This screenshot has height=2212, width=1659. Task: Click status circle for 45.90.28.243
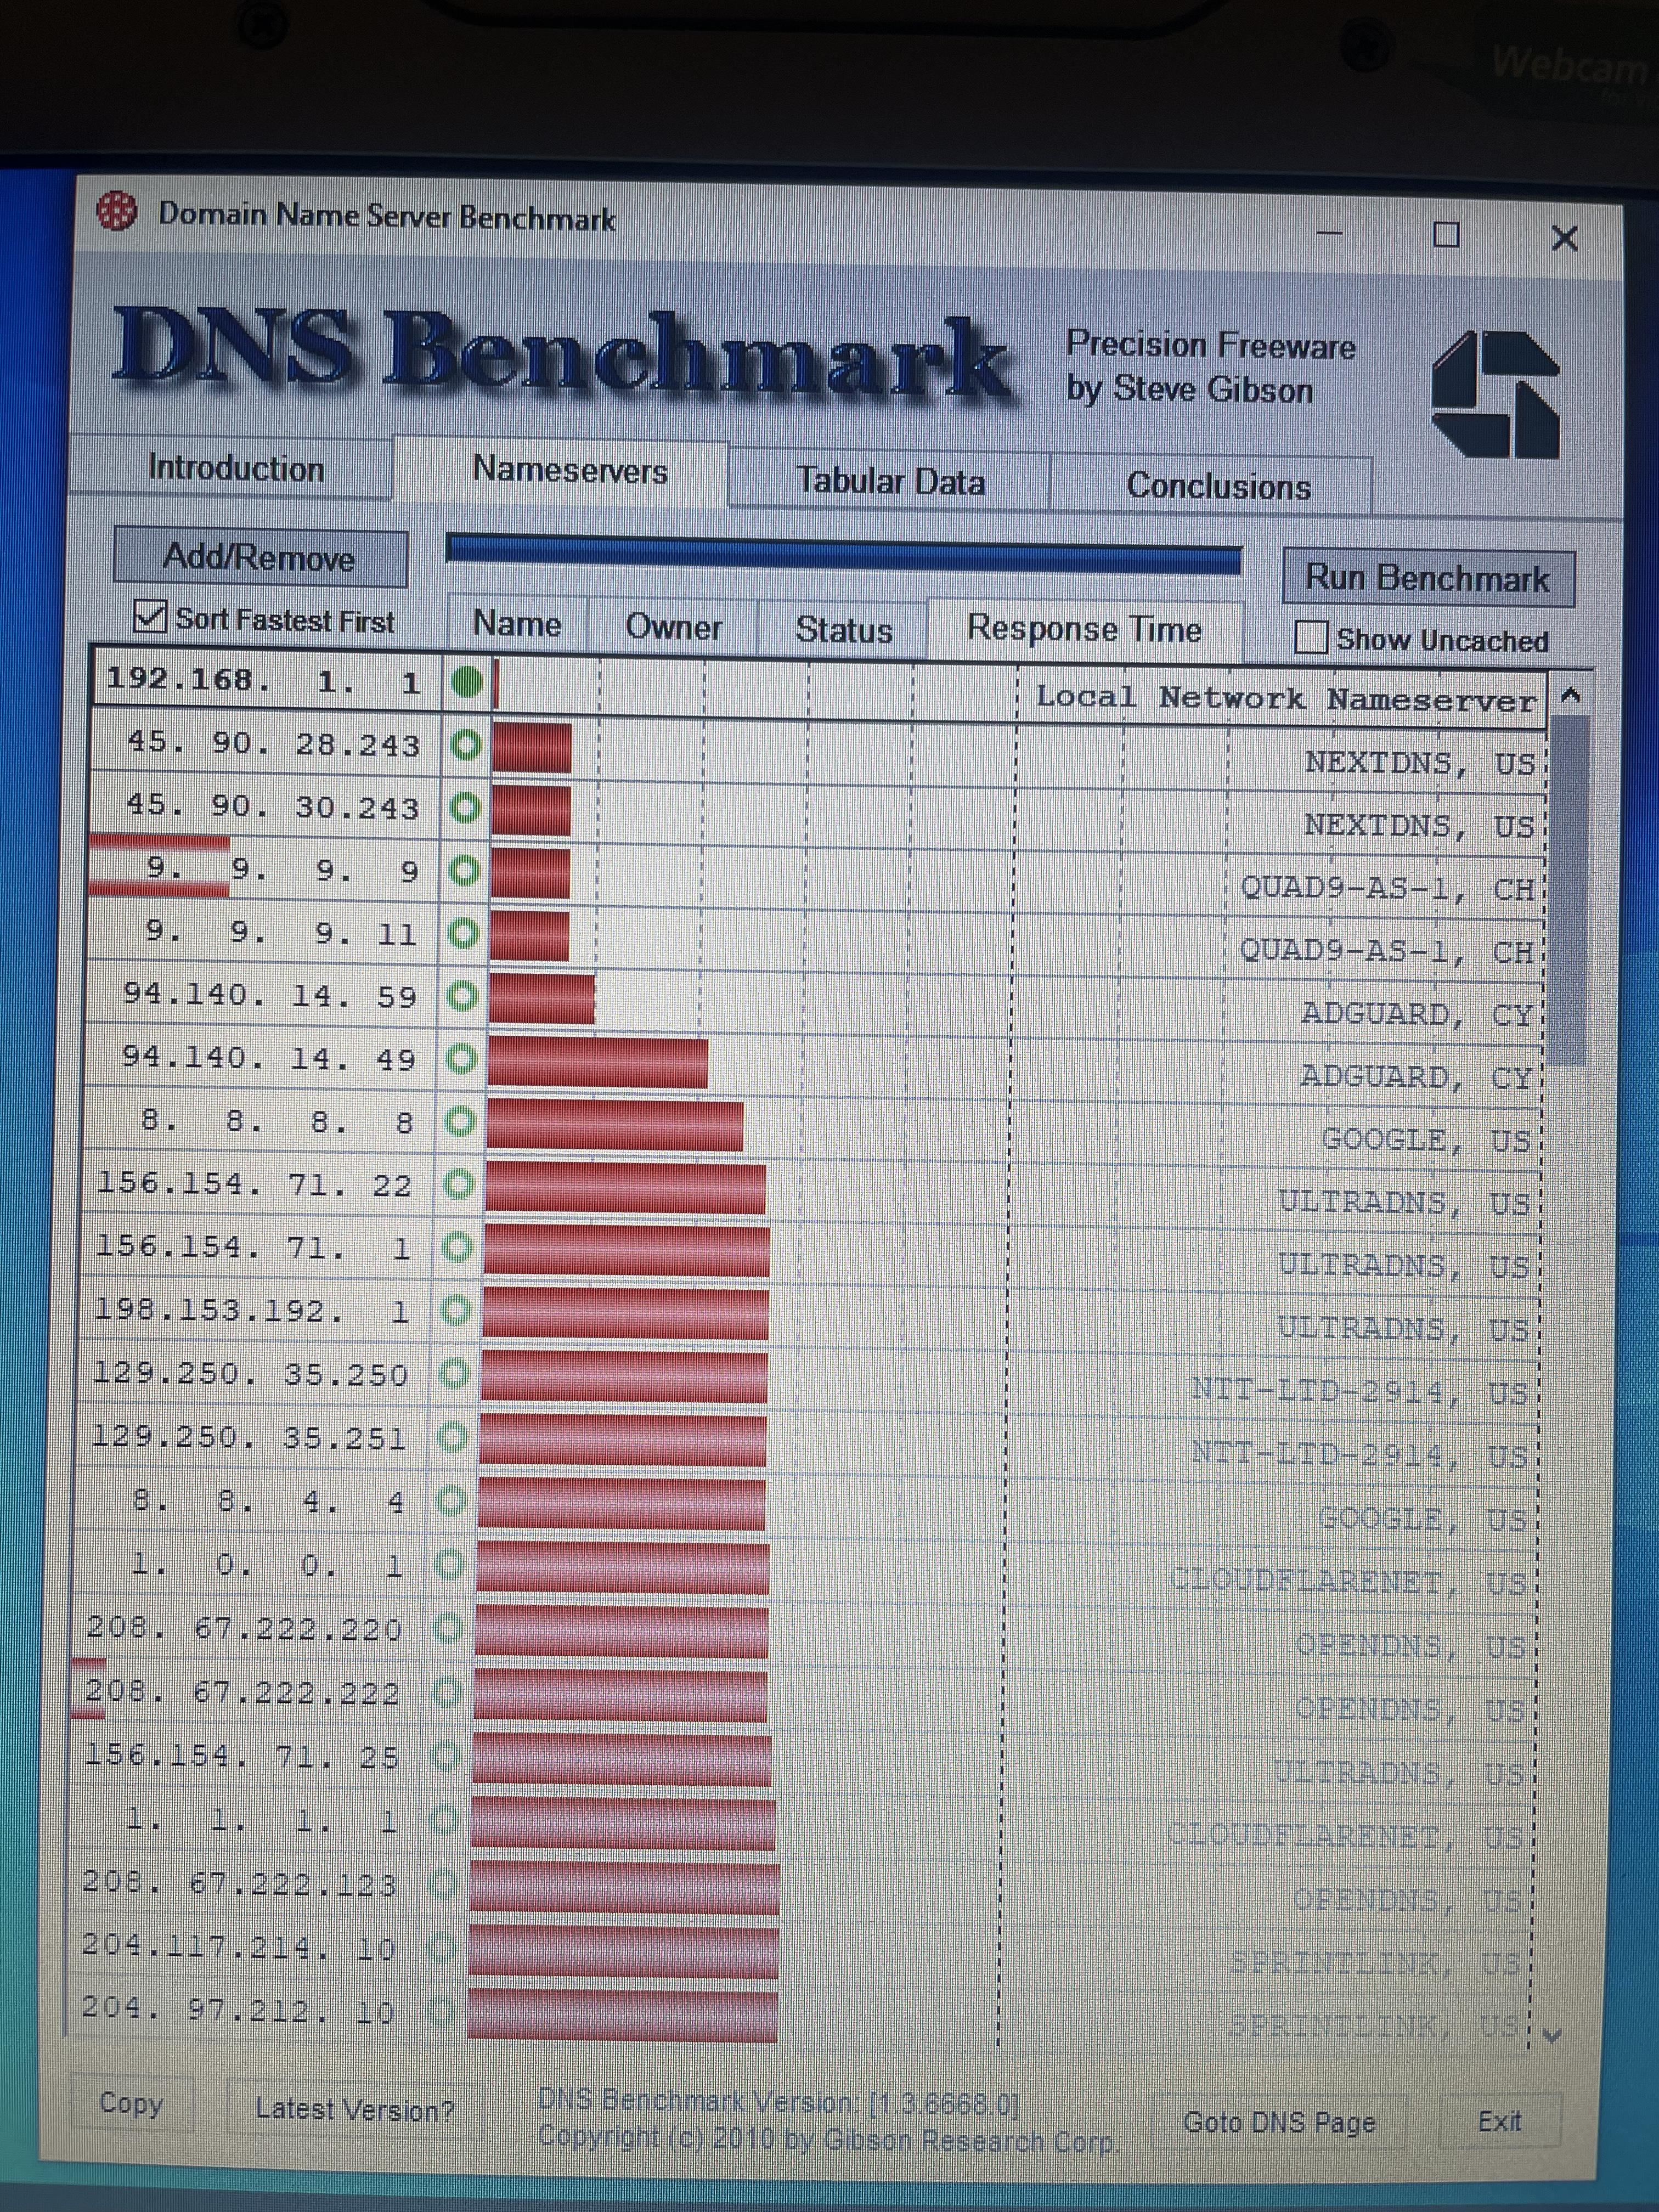click(x=466, y=745)
